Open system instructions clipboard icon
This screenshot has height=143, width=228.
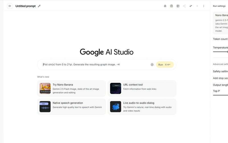pyautogui.click(x=172, y=6)
